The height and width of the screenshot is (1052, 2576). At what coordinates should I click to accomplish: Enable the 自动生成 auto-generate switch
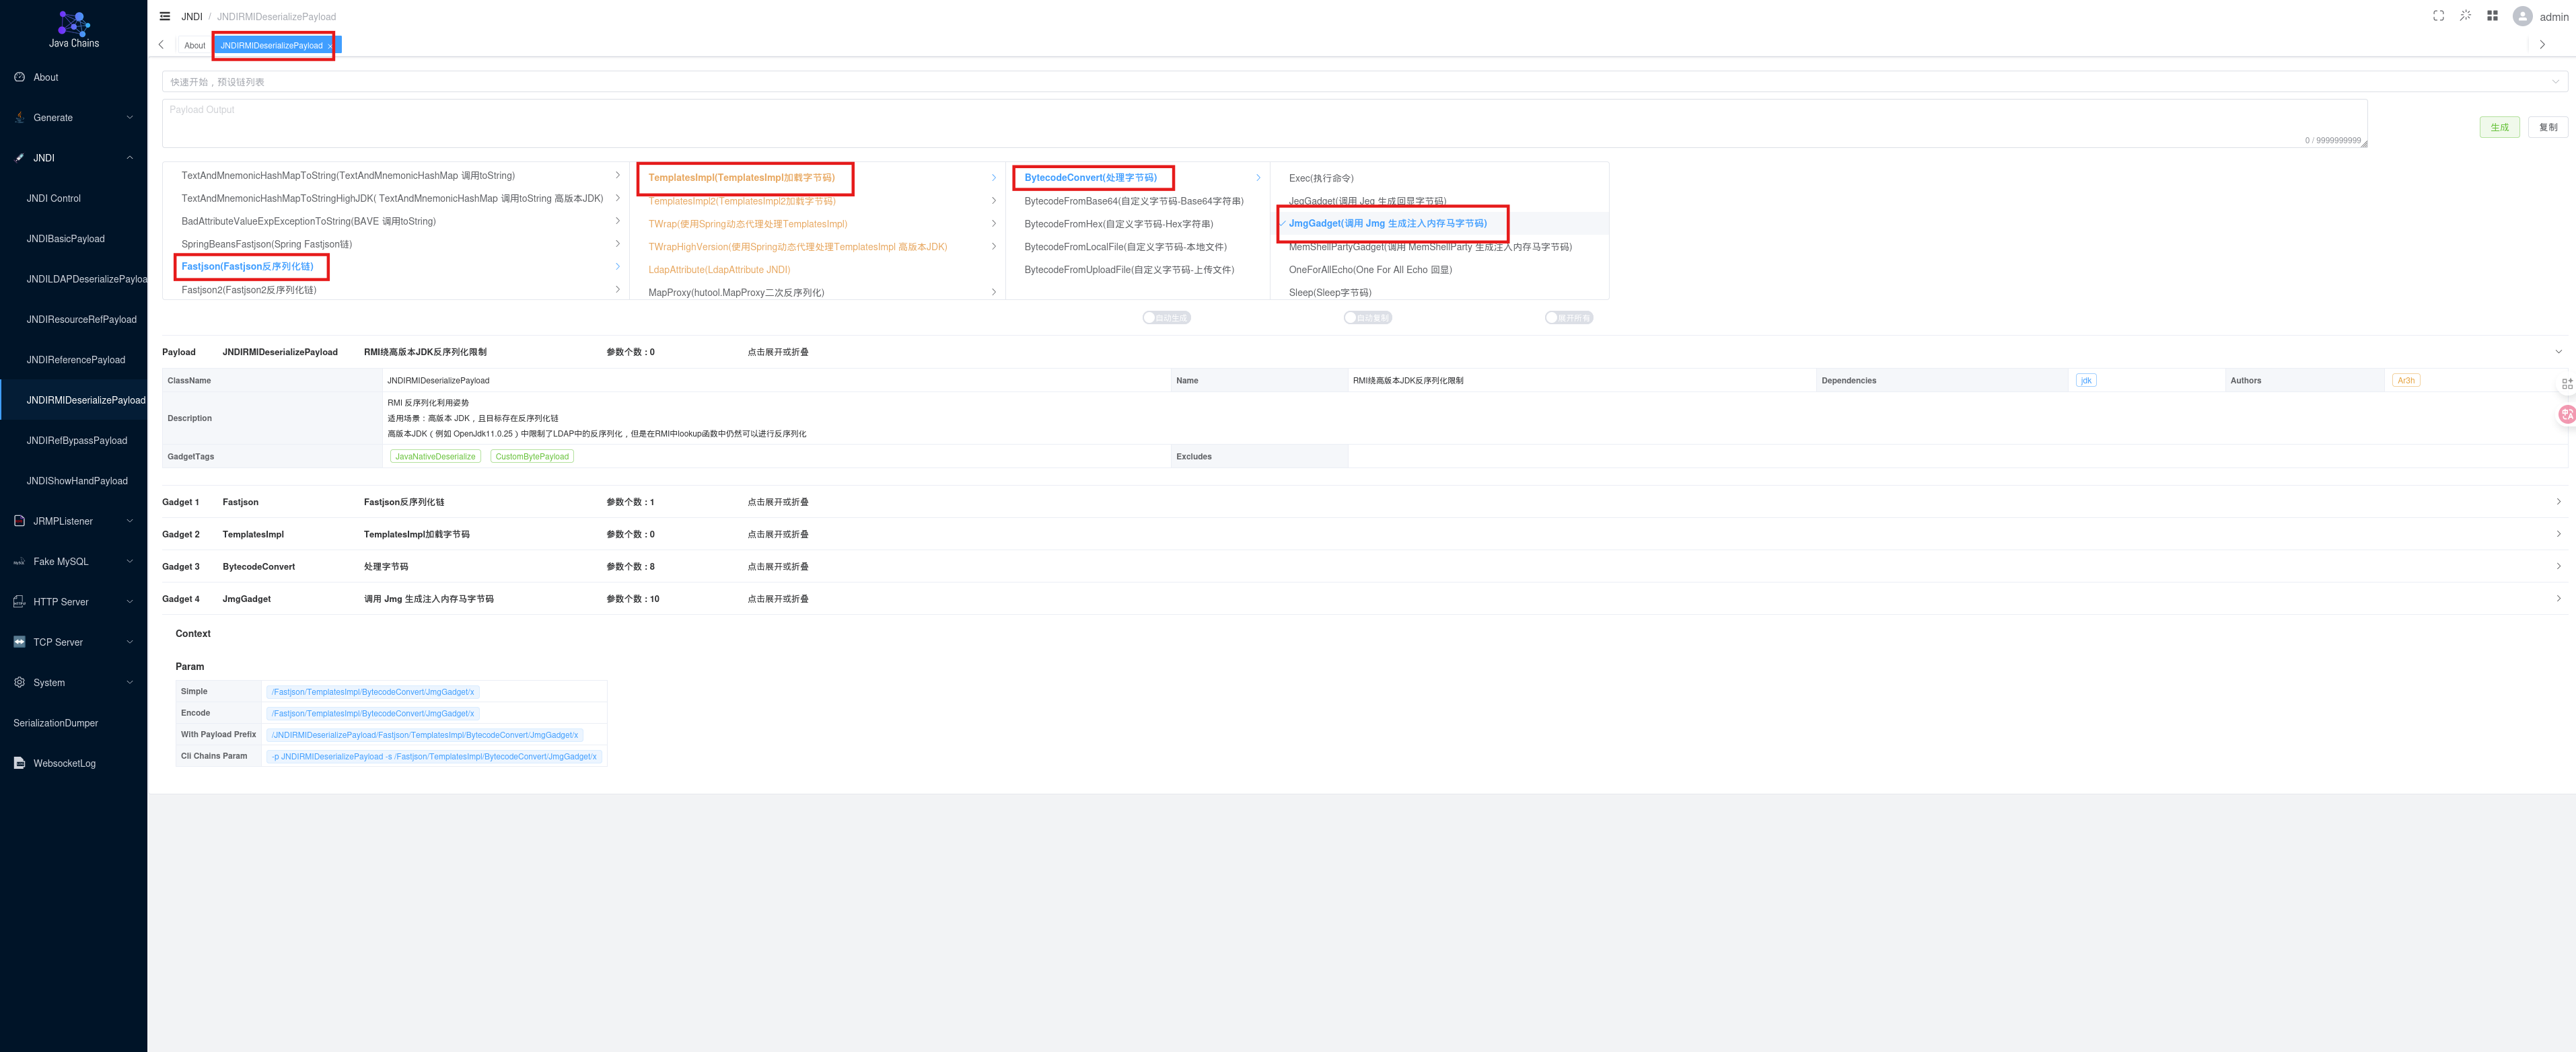[x=1166, y=318]
